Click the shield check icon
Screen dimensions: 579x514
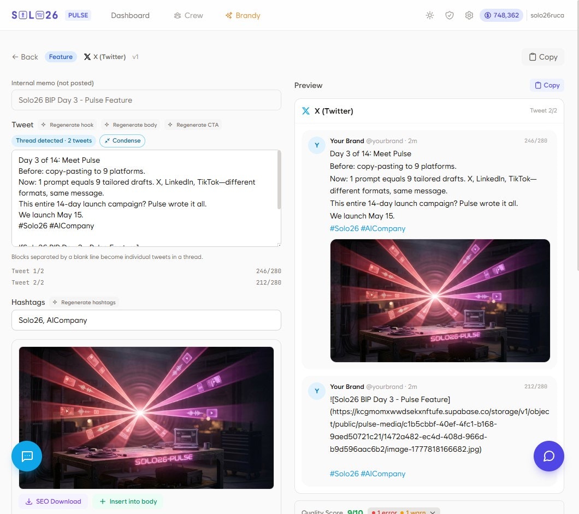point(450,15)
